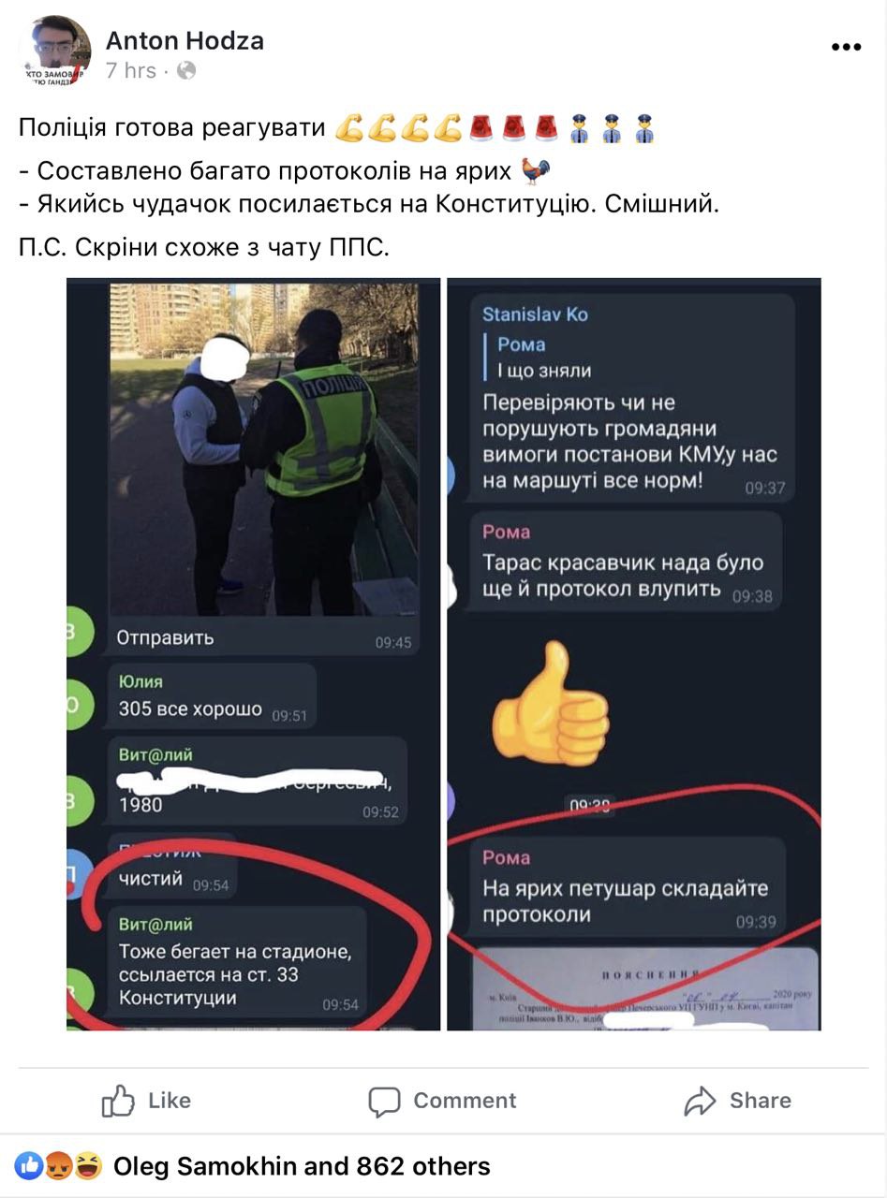Click Anton Hodza's profile picture
This screenshot has width=887, height=1198.
(x=55, y=52)
